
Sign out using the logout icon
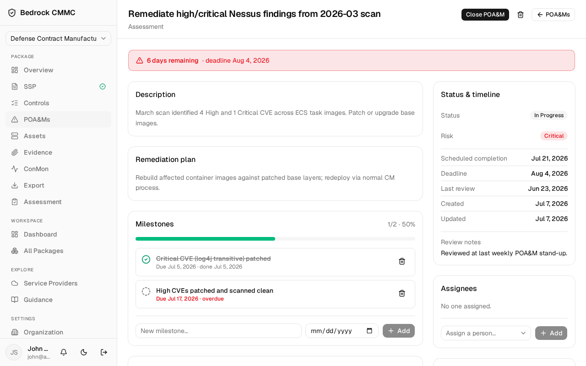(104, 352)
